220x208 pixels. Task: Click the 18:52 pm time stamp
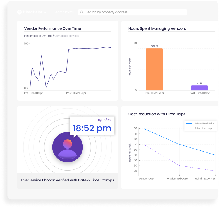point(92,128)
